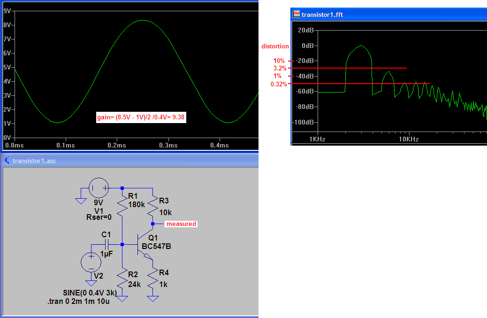Click the .tran 0 2m 1m 10u directive
487x318 pixels.
(78, 301)
